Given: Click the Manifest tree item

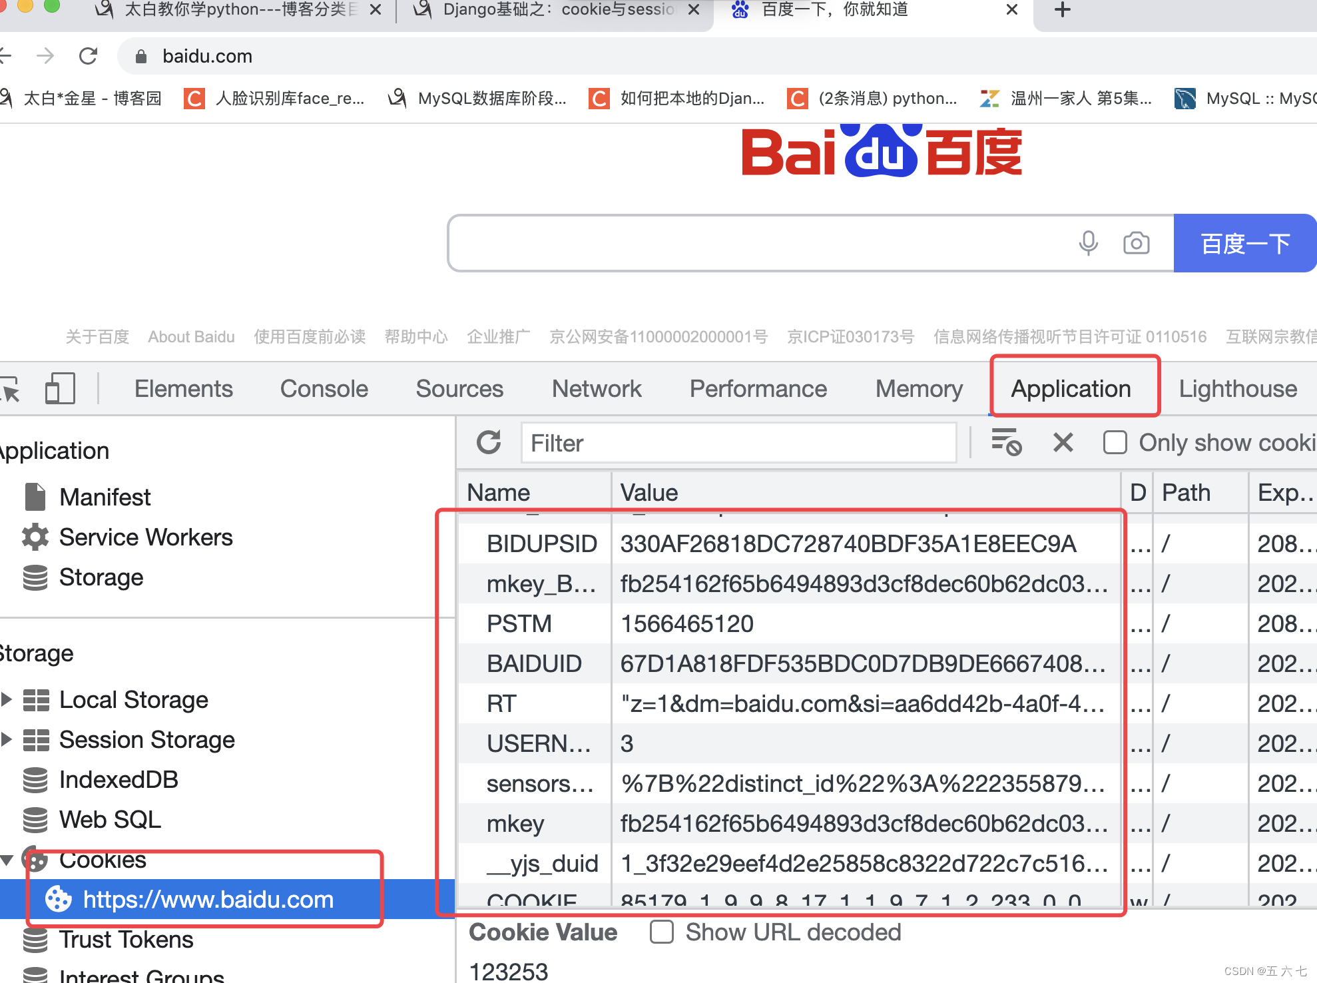Looking at the screenshot, I should [x=103, y=497].
